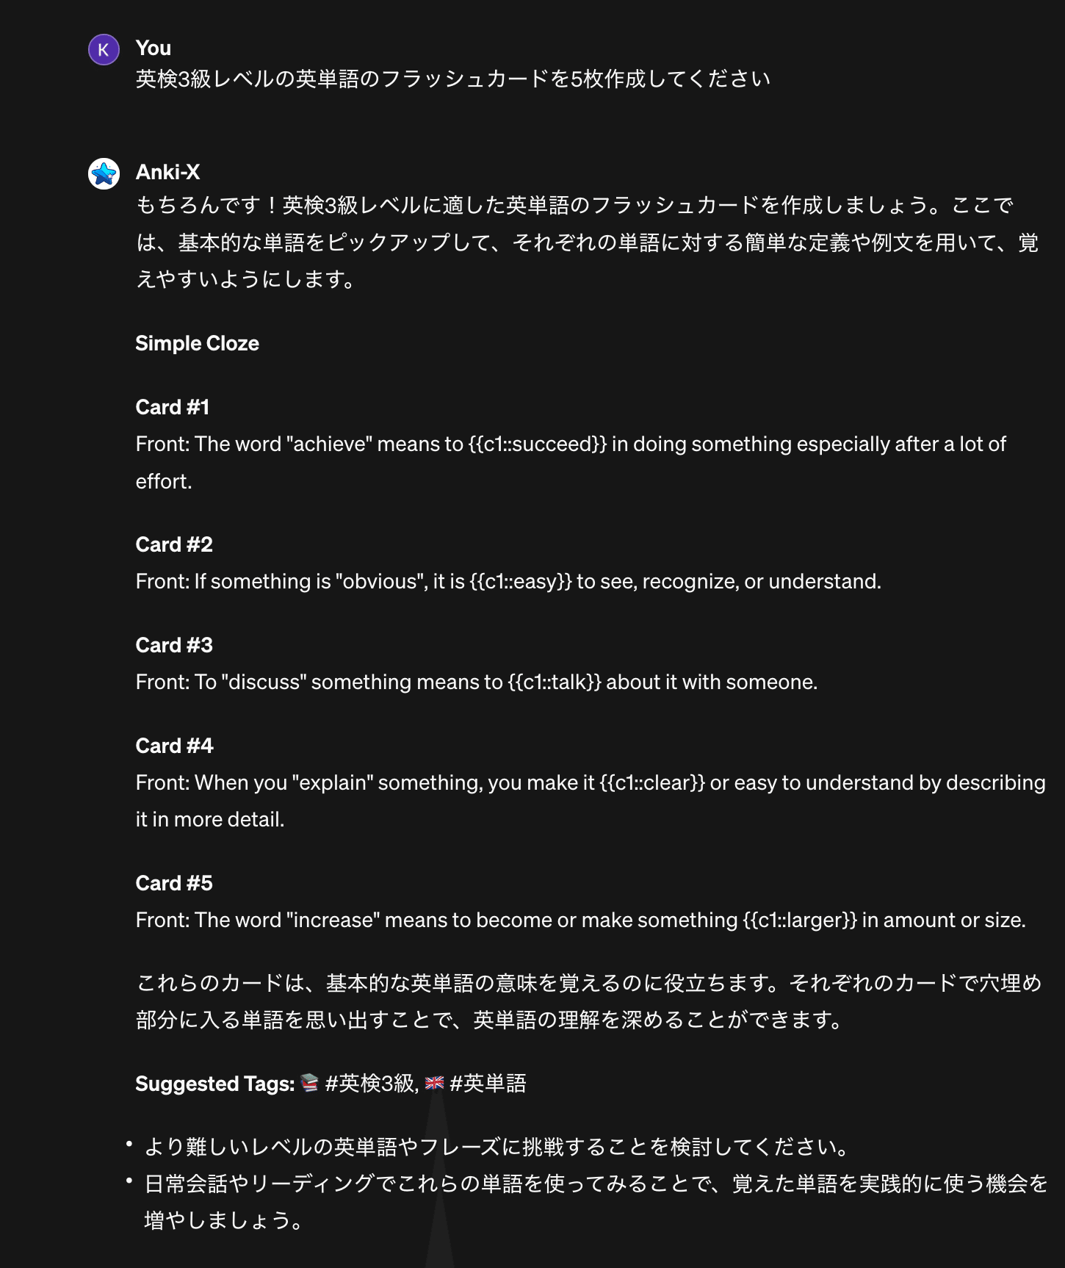This screenshot has width=1065, height=1268.
Task: Click the Simple Cloze heading
Action: pyautogui.click(x=197, y=343)
